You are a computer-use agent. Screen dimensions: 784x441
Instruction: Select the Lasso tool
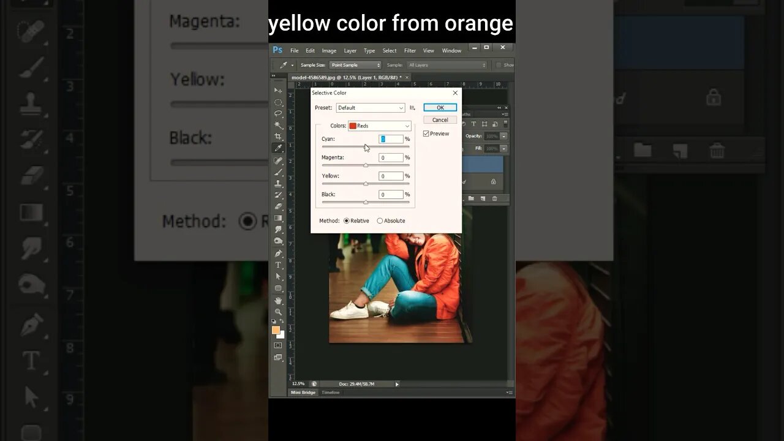(x=278, y=113)
